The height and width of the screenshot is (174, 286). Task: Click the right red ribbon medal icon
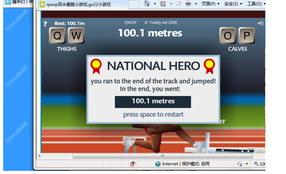(210, 67)
